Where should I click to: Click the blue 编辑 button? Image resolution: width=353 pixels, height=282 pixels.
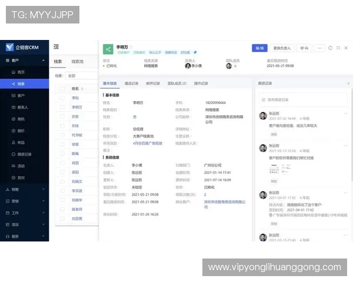coord(259,48)
